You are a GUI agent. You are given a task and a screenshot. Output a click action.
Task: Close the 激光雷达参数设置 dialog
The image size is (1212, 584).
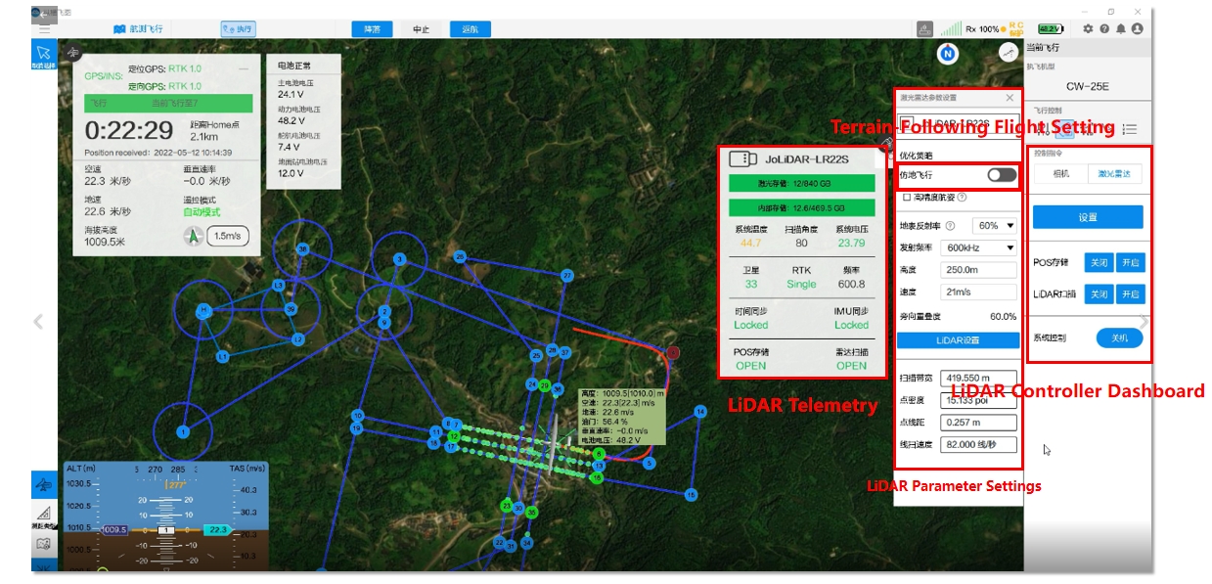(1010, 98)
